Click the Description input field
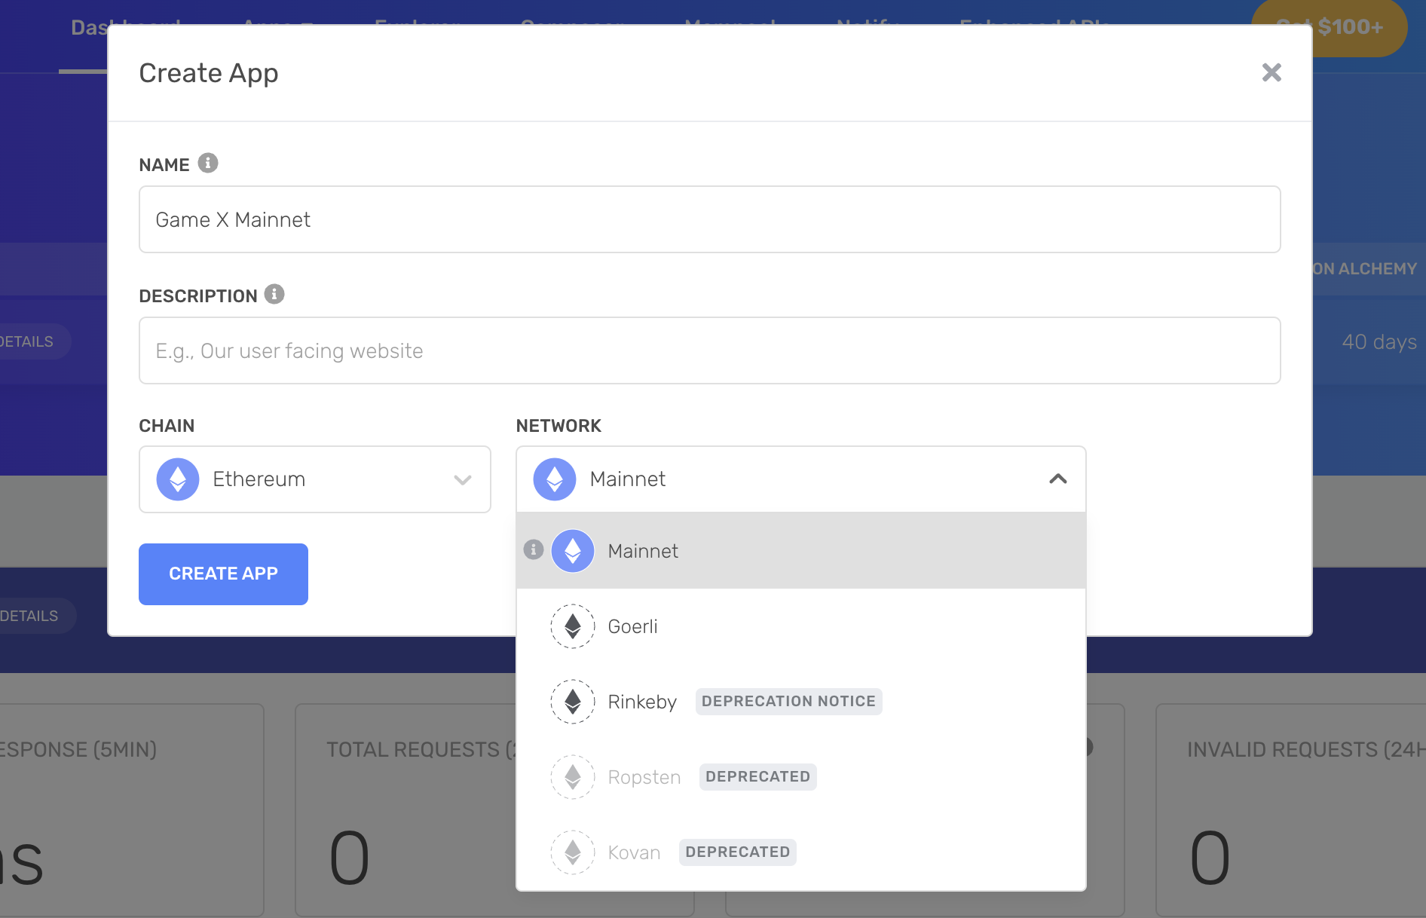The height and width of the screenshot is (918, 1426). pos(709,350)
